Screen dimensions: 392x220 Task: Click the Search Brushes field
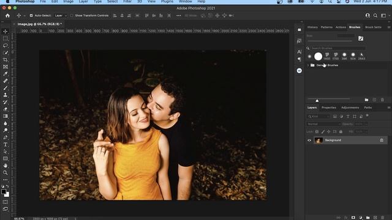tap(338, 48)
